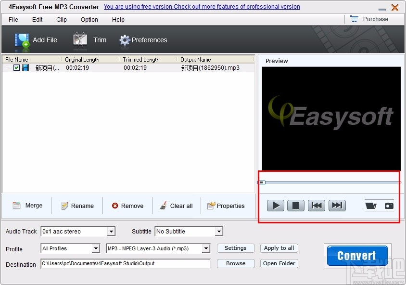
Task: Uncheck the 新项目 file checkbox
Action: point(17,67)
